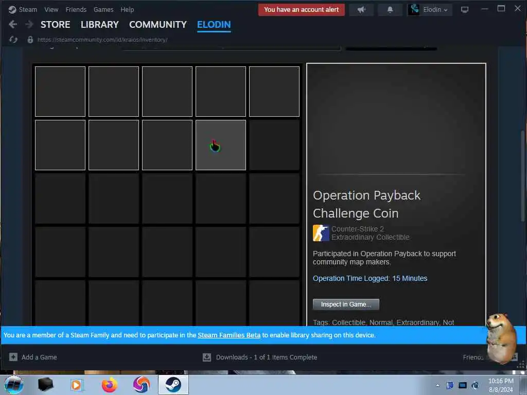Maximize the Steam window

tap(501, 9)
